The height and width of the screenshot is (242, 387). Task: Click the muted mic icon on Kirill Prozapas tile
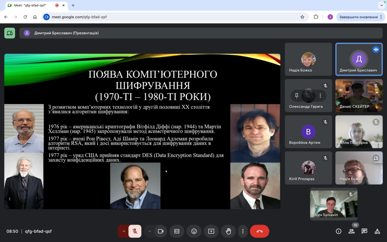click(325, 158)
